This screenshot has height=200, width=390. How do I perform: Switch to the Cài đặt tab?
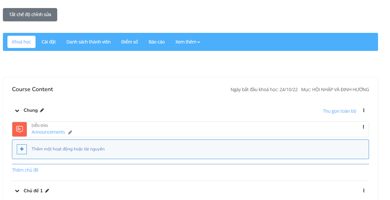(x=49, y=42)
